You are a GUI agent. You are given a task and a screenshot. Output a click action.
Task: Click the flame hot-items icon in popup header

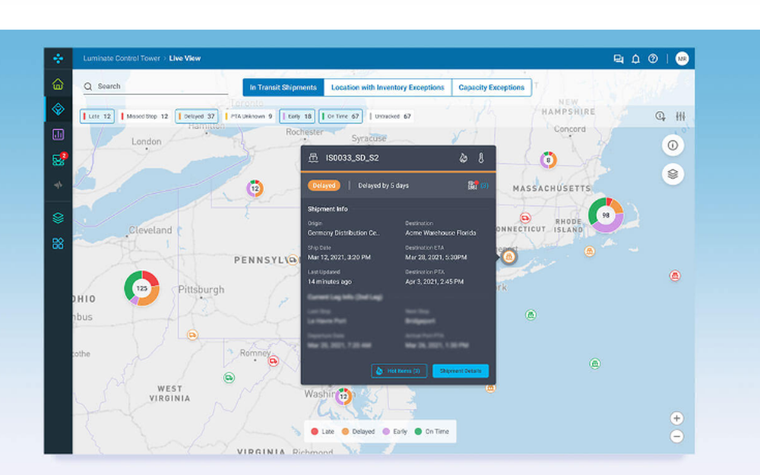pyautogui.click(x=464, y=158)
